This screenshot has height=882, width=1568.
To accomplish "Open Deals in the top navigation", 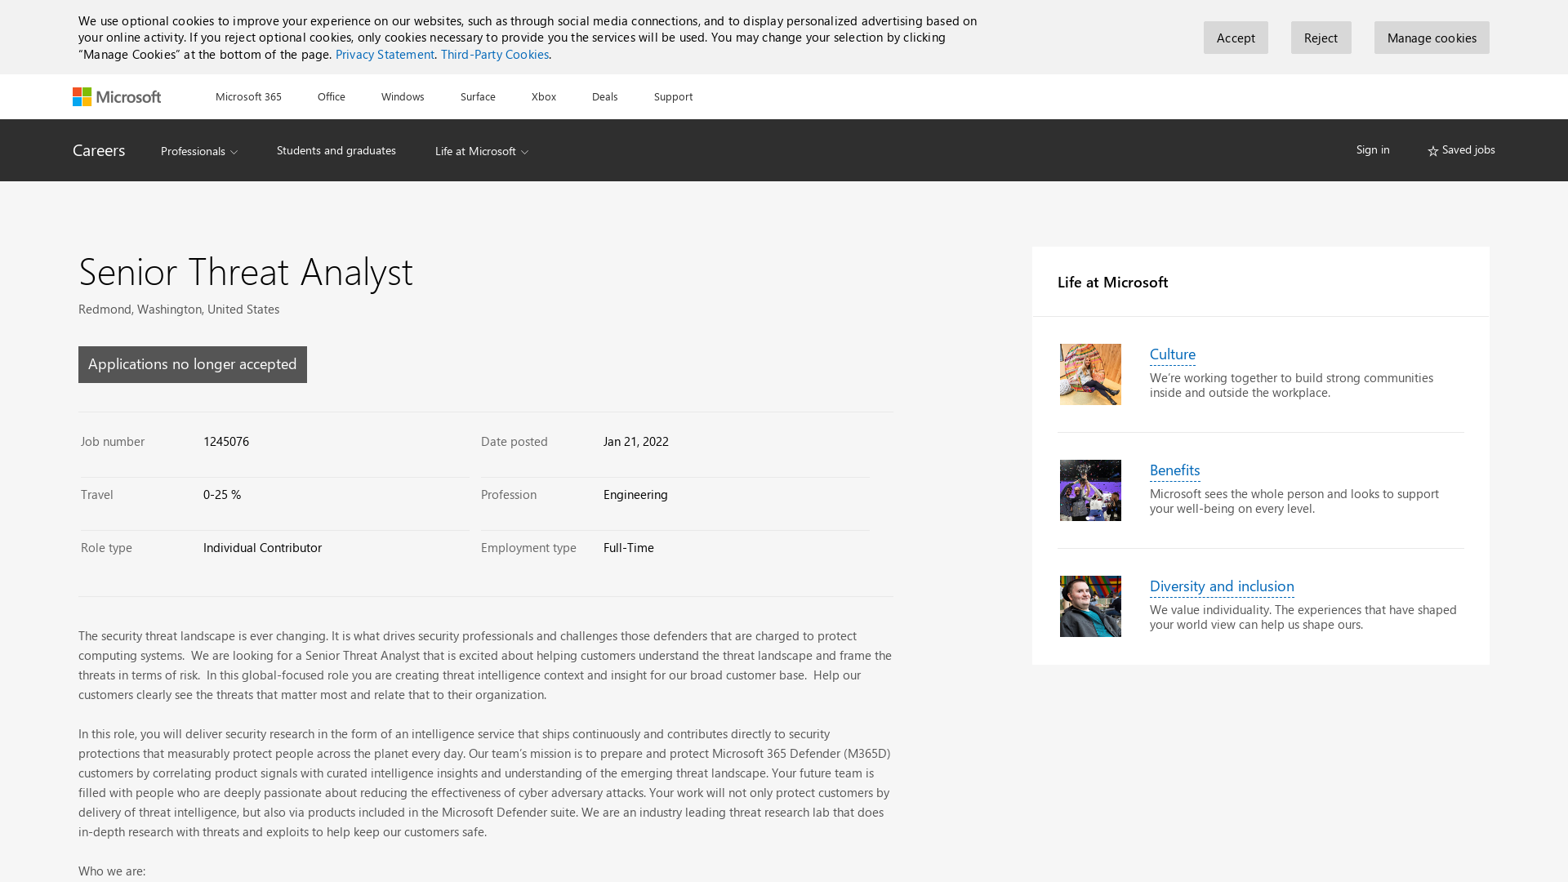I will [605, 96].
